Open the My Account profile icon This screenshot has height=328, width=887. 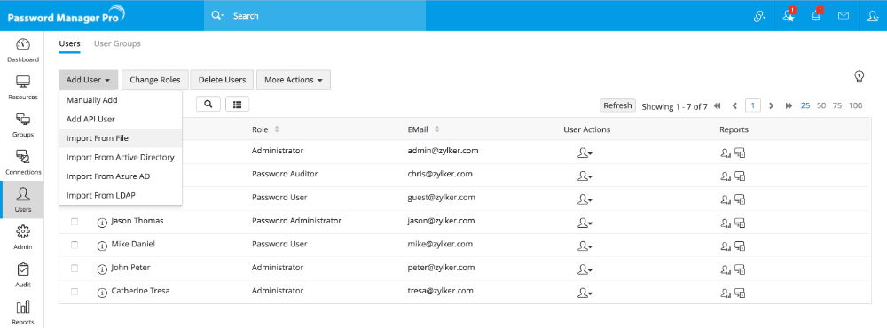(x=872, y=16)
